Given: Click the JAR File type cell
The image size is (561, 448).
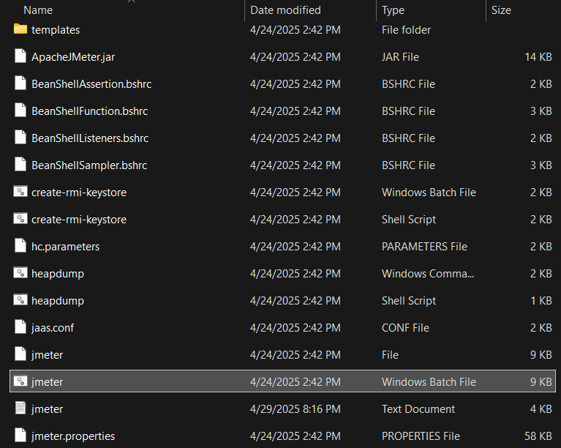Looking at the screenshot, I should tap(400, 57).
